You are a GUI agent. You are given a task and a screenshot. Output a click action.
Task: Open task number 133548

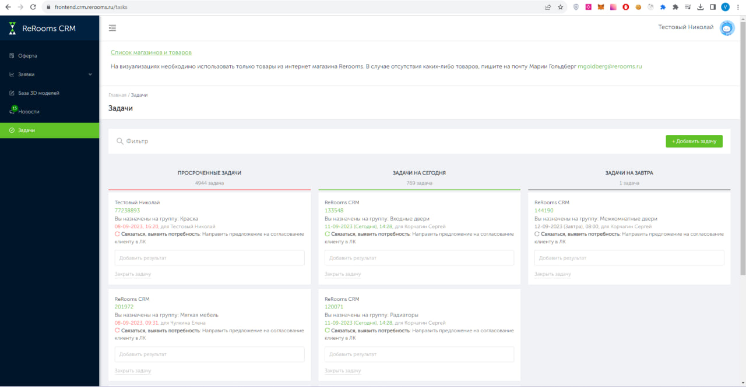334,211
